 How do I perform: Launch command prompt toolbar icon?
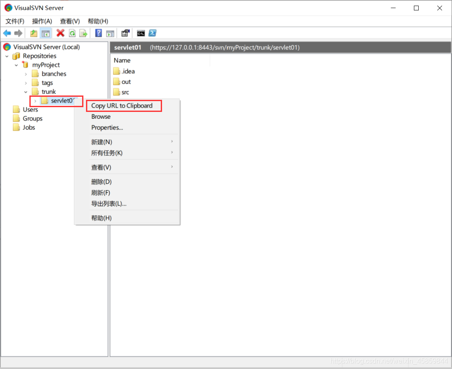coord(141,33)
